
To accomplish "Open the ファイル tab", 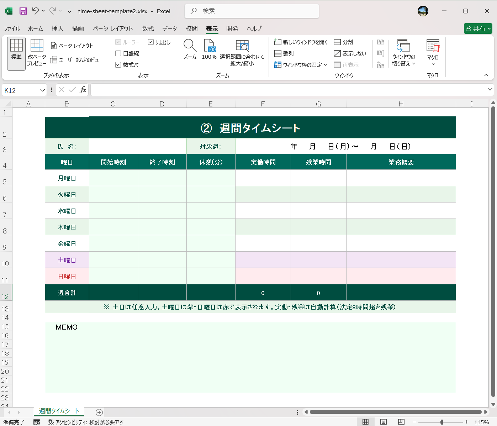I will click(x=12, y=28).
